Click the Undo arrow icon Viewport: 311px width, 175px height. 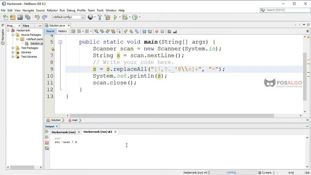pos(37,17)
